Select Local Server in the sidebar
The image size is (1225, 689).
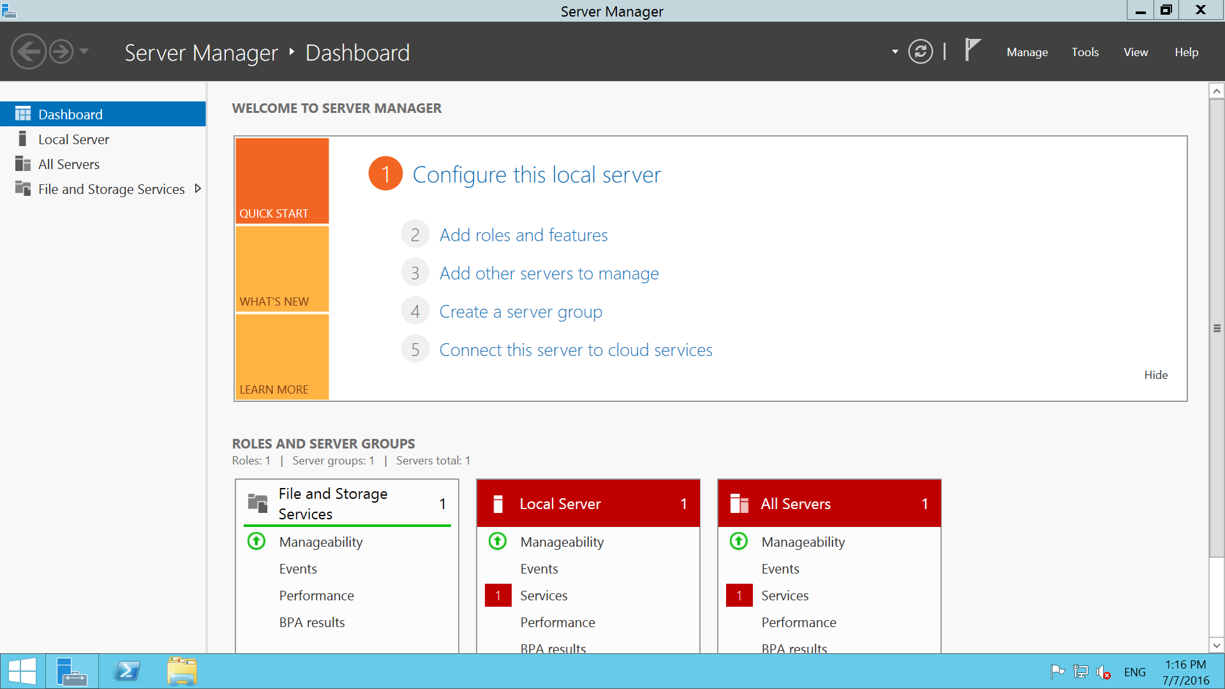click(x=103, y=139)
